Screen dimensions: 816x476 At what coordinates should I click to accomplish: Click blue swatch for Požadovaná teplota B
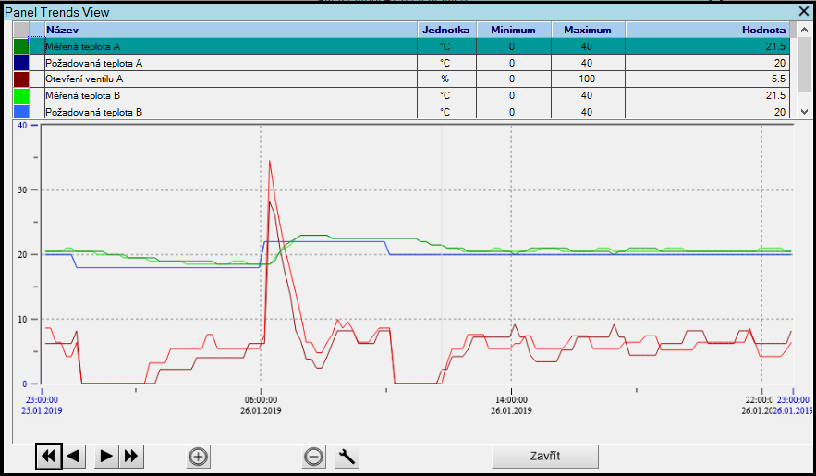21,111
